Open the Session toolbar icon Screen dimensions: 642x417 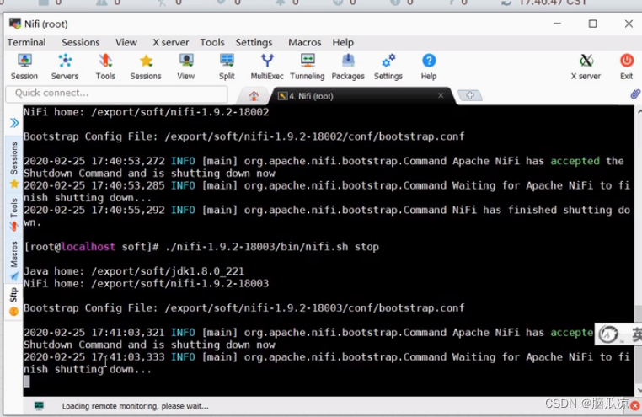pos(24,67)
